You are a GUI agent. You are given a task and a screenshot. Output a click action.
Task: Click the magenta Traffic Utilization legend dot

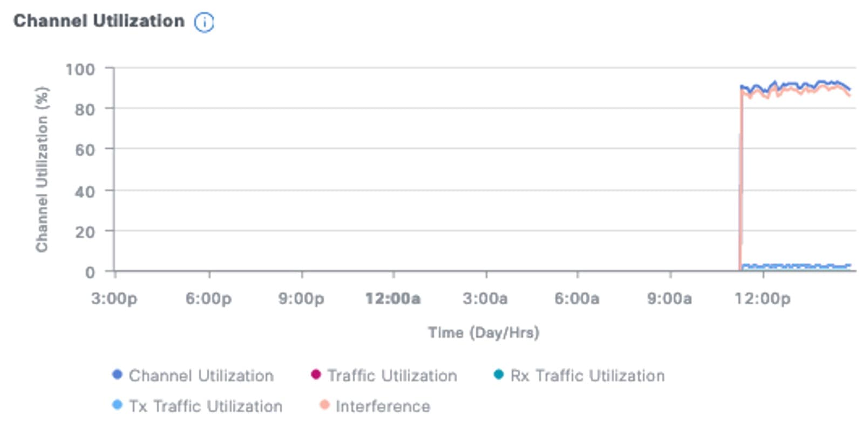pos(316,375)
